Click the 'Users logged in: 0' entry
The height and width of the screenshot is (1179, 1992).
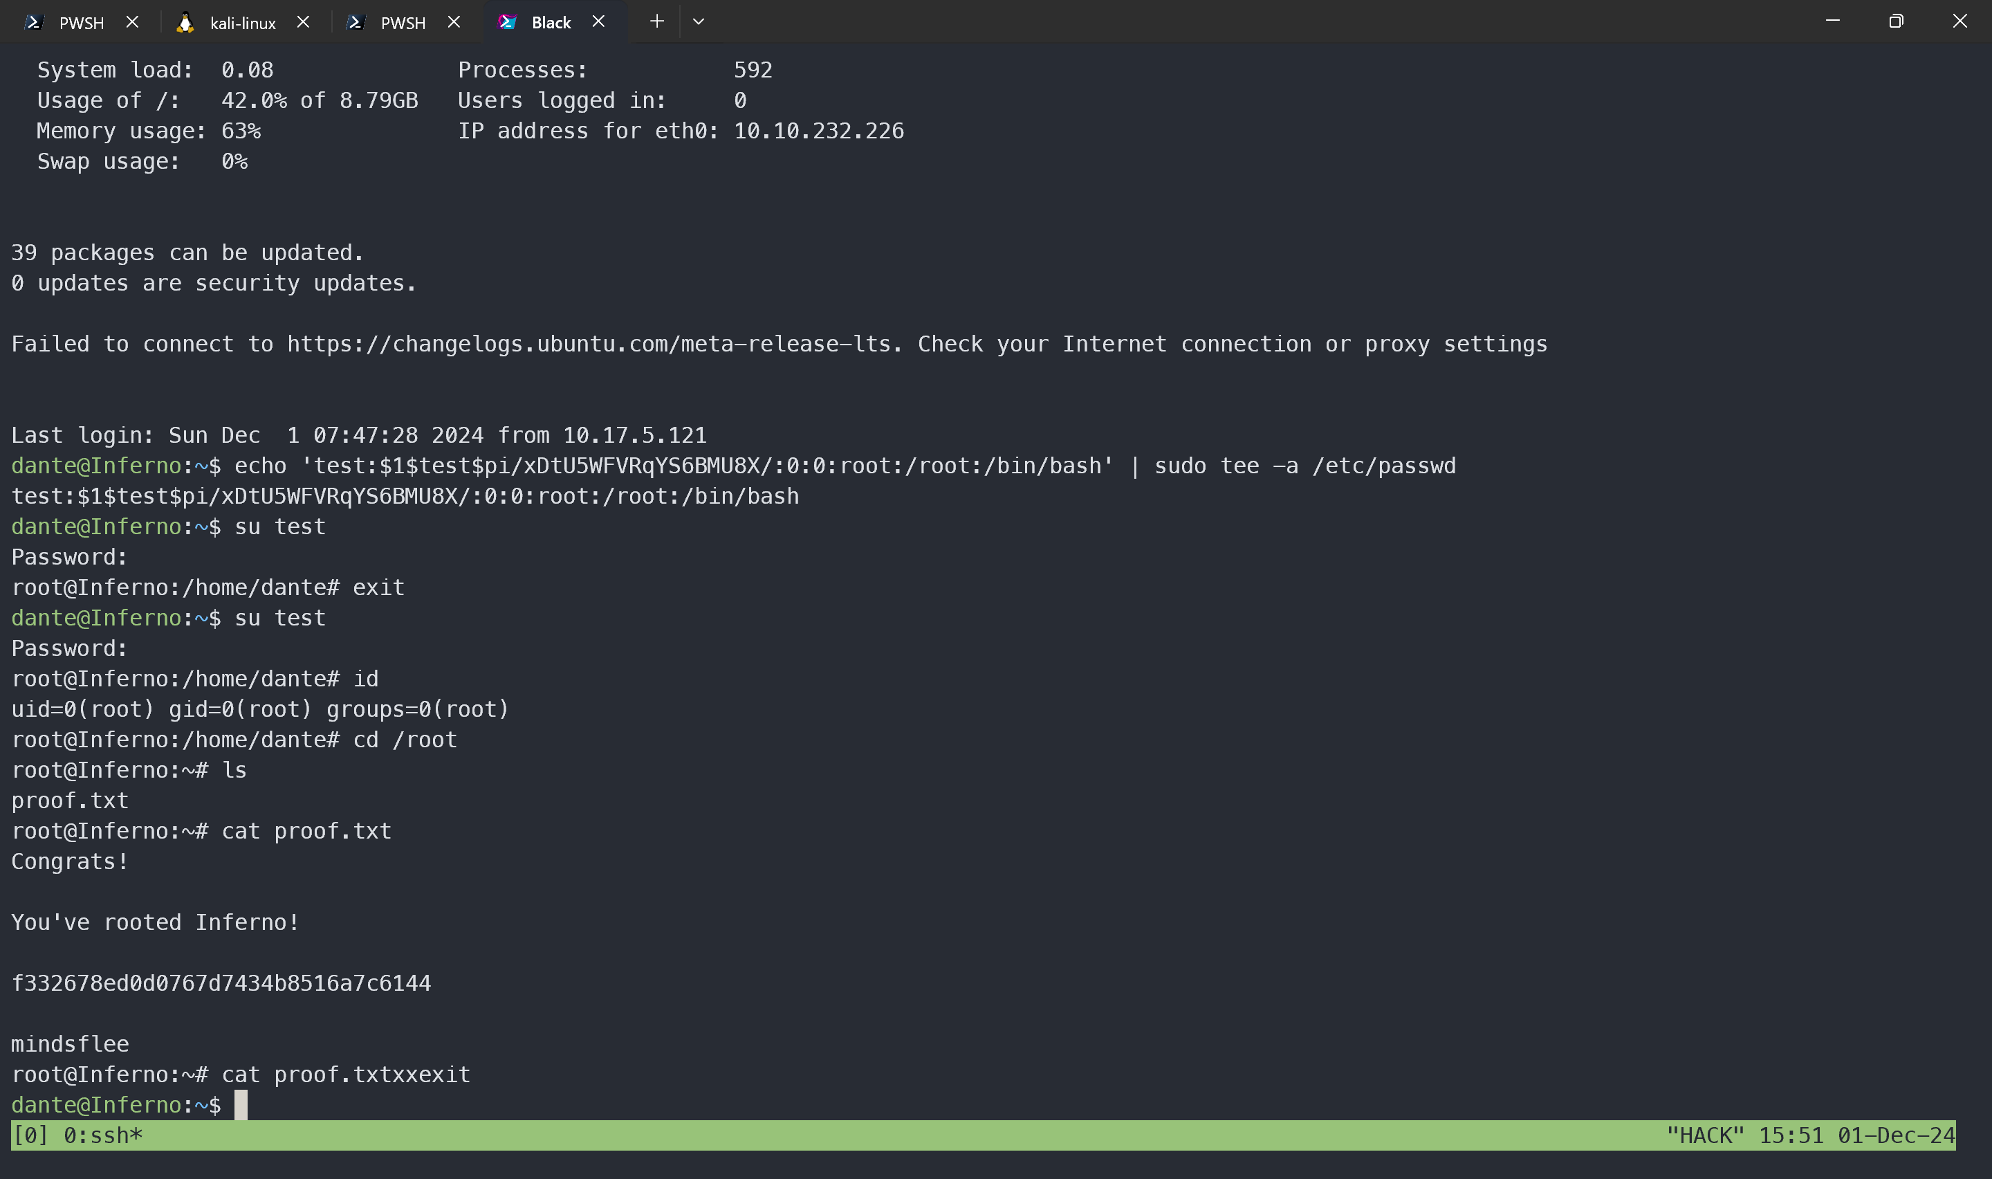(x=602, y=101)
